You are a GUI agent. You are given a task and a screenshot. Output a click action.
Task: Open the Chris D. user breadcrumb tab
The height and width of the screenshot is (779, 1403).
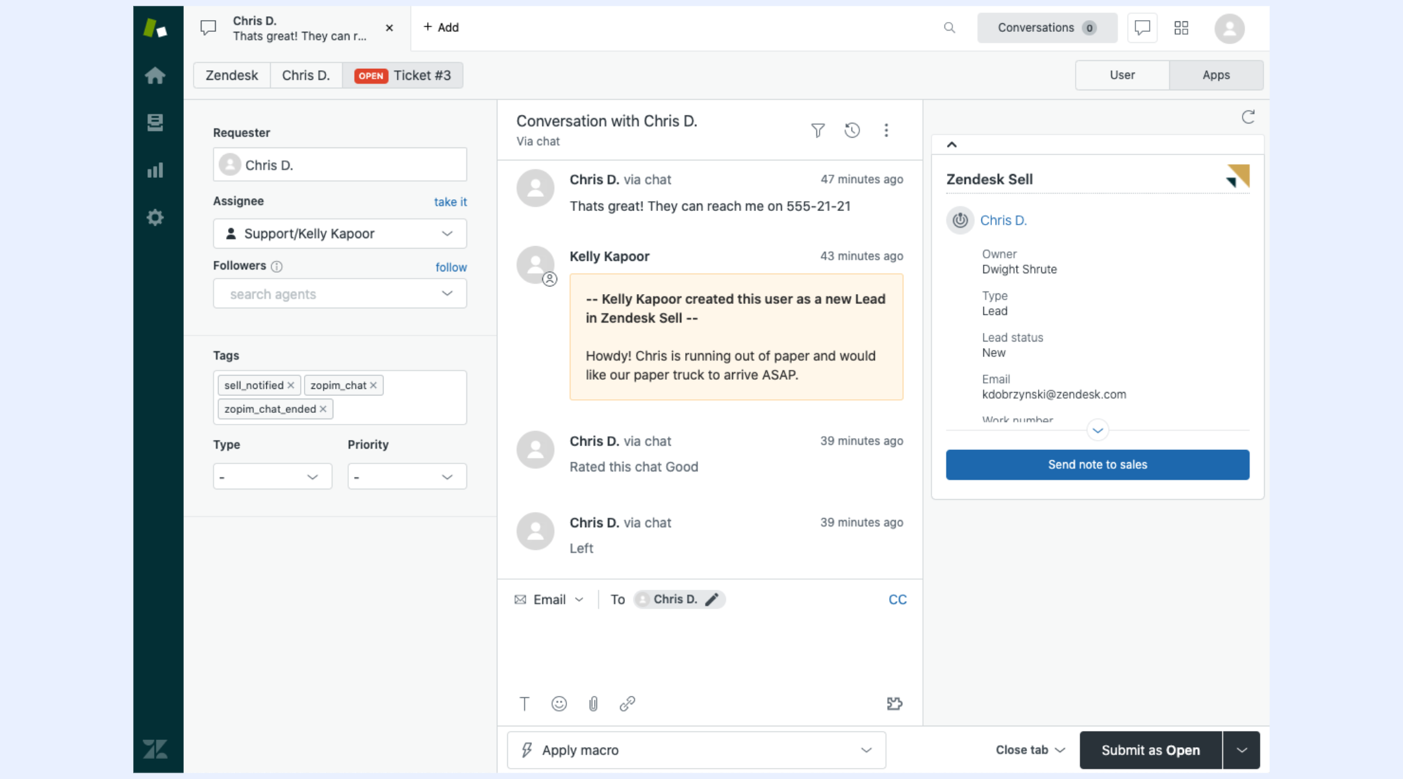click(x=306, y=75)
